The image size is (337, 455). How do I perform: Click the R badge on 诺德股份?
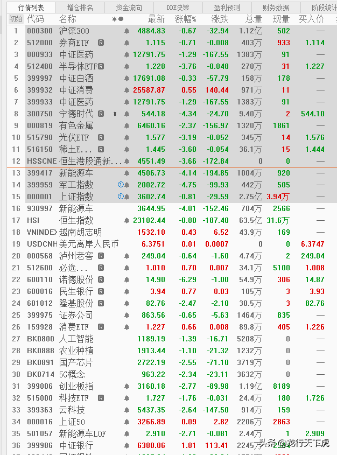pyautogui.click(x=101, y=280)
